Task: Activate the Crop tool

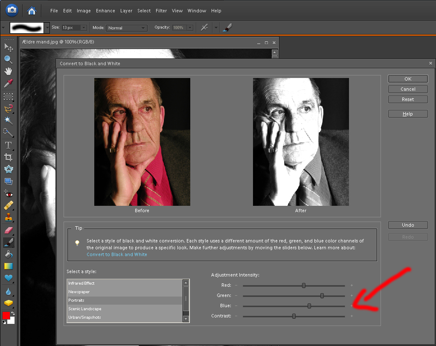Action: point(9,157)
